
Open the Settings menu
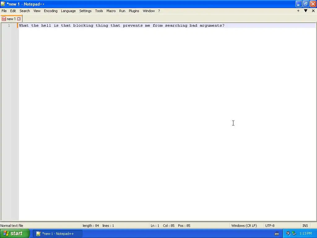pyautogui.click(x=85, y=11)
